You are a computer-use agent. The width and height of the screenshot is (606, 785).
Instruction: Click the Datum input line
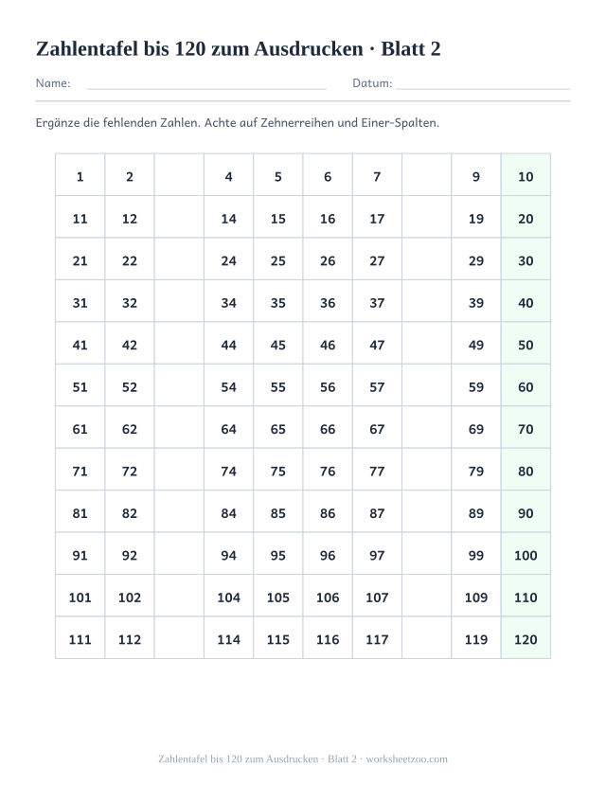pos(483,83)
